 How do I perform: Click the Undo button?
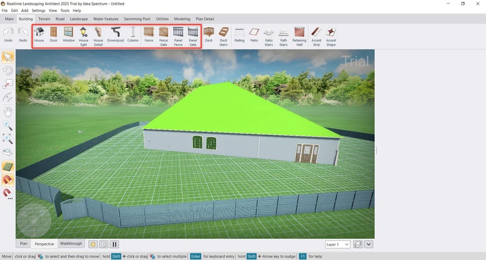(x=8, y=35)
